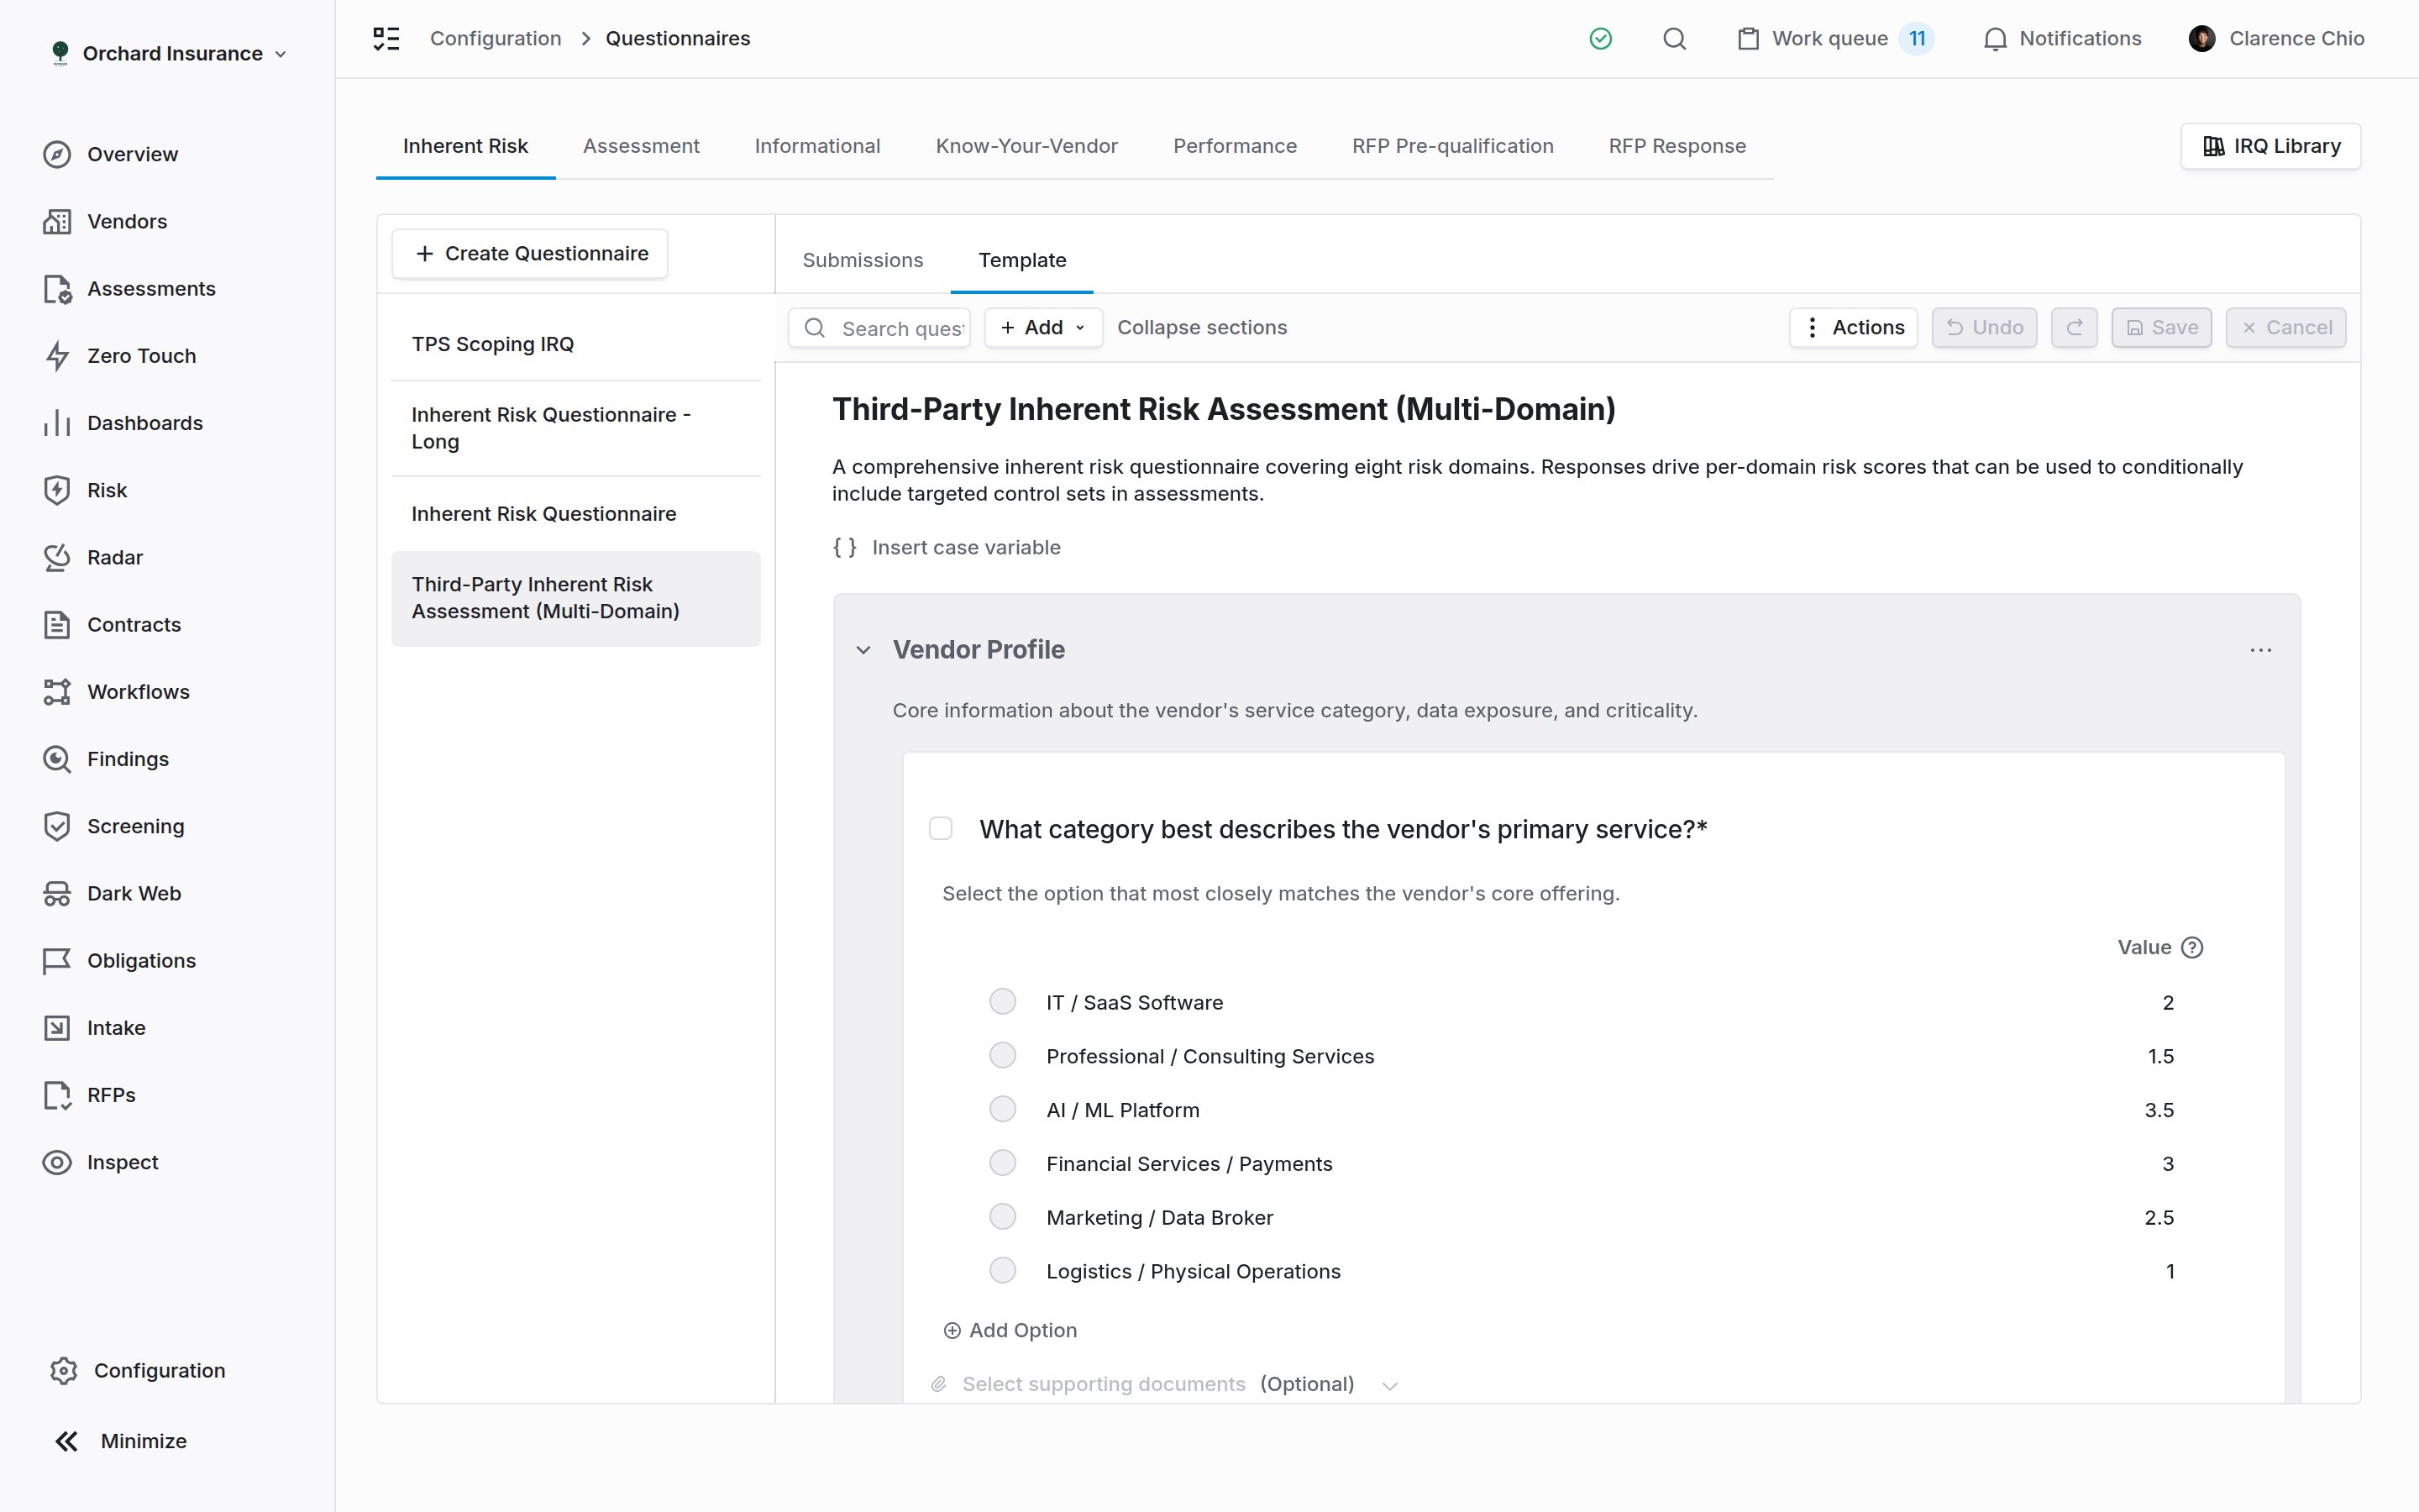Click the Configuration breadcrumb link
Viewport: 2419px width, 1512px height.
[495, 38]
